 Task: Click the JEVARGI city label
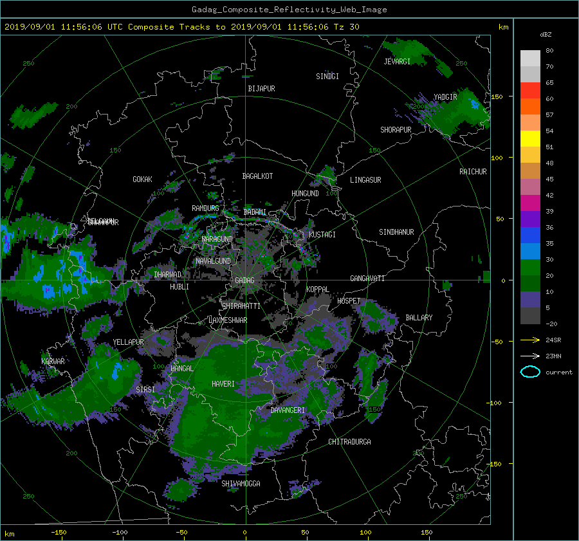397,62
